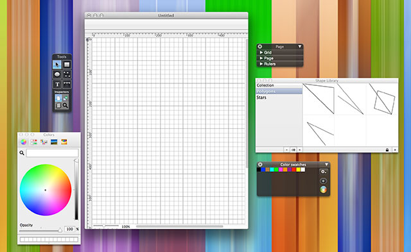Open the Page panel dropdown triangle

[300, 47]
